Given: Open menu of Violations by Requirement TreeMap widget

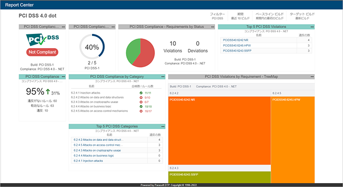Looking at the screenshot, I should (x=312, y=77).
